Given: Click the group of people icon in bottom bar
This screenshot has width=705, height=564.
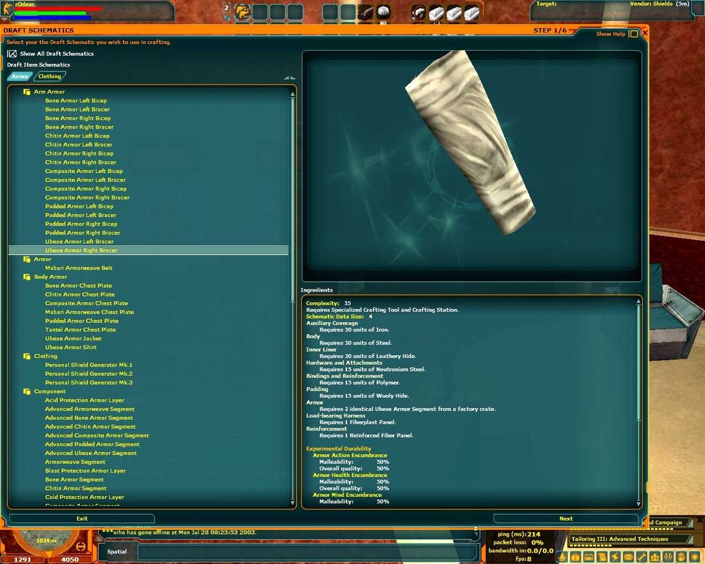Looking at the screenshot, I should 655,556.
